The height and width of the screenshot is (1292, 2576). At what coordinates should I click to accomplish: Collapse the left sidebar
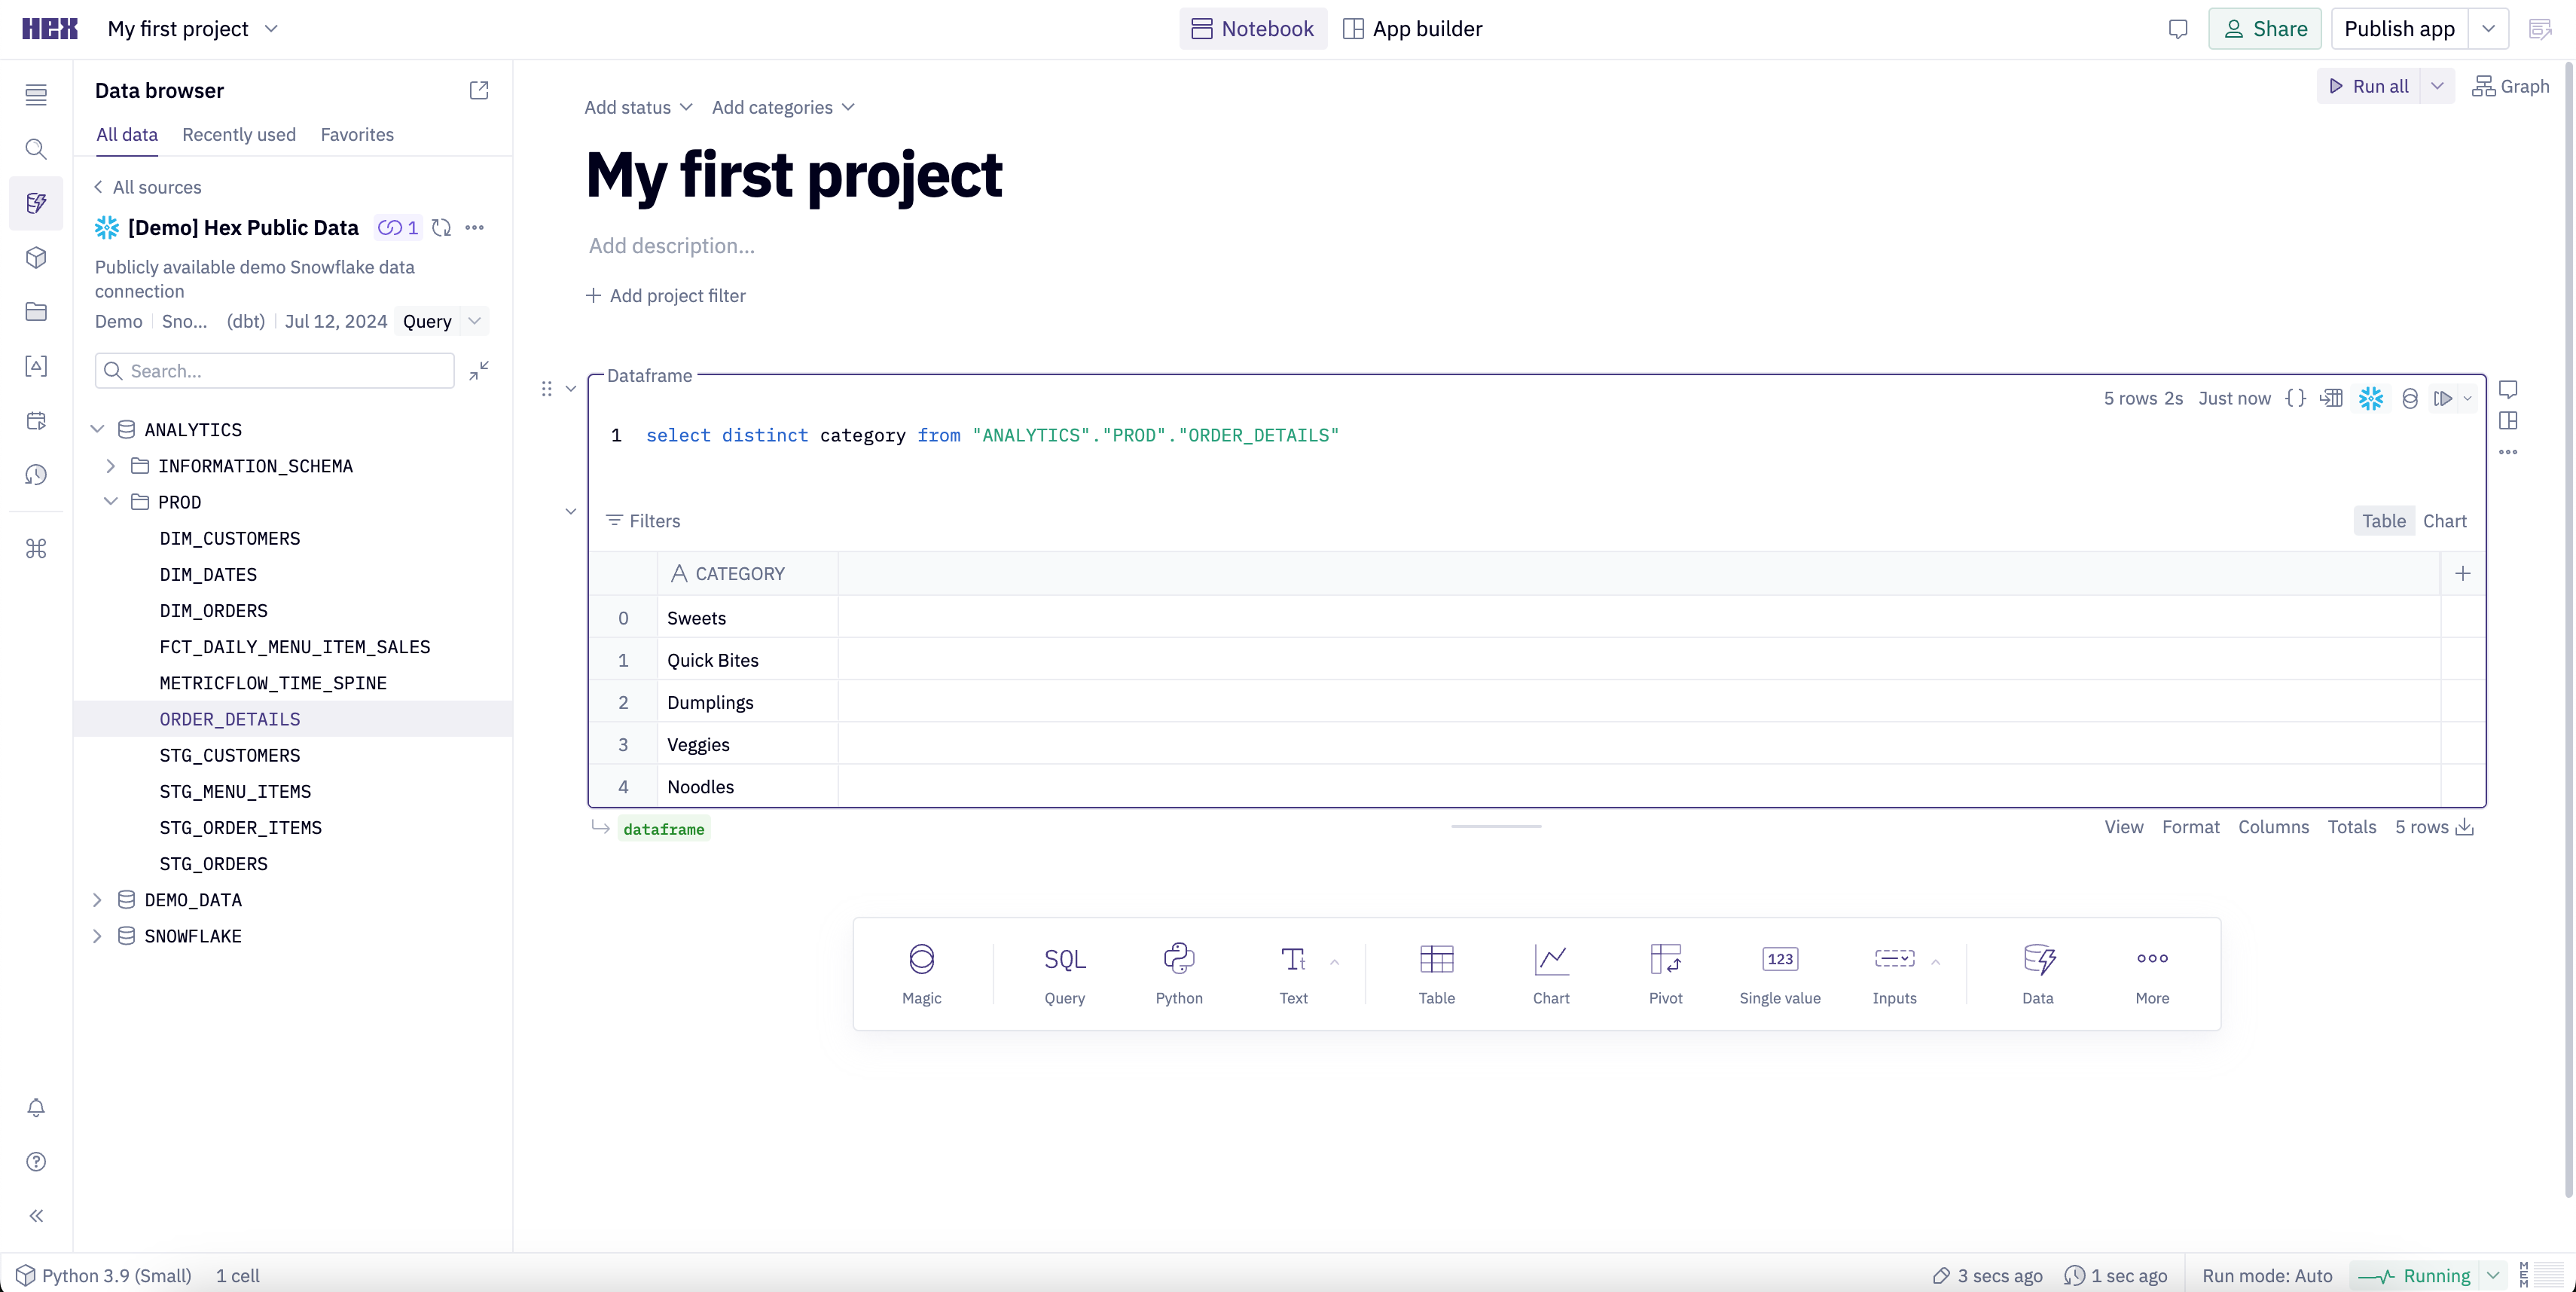point(36,1215)
